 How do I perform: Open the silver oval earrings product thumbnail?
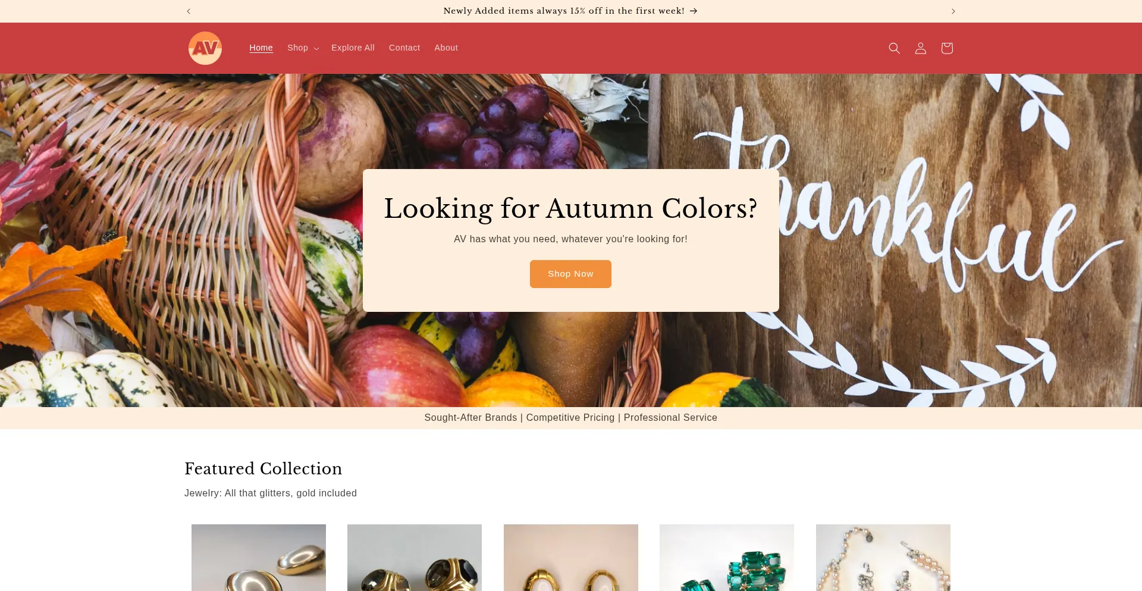(x=259, y=558)
